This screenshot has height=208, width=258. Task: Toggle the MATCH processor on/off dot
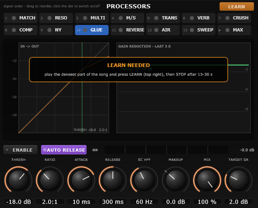[x=14, y=18]
